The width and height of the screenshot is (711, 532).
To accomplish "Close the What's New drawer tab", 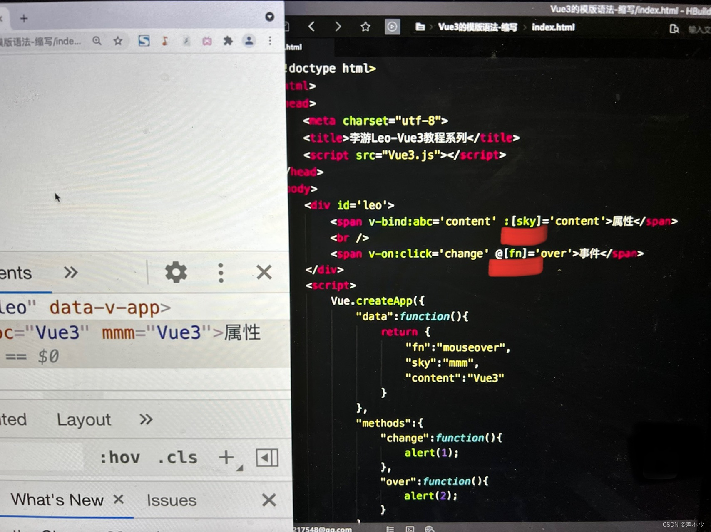I will (x=119, y=499).
